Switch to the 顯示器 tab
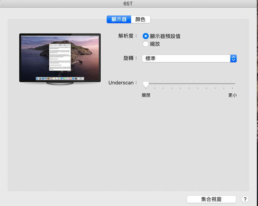258x206 pixels. tap(119, 19)
